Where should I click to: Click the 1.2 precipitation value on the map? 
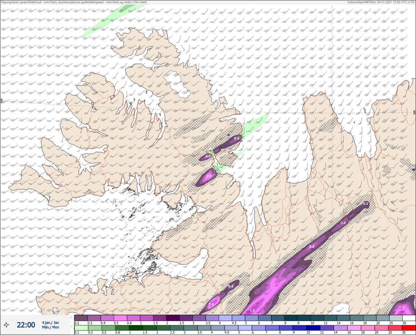coord(252,310)
